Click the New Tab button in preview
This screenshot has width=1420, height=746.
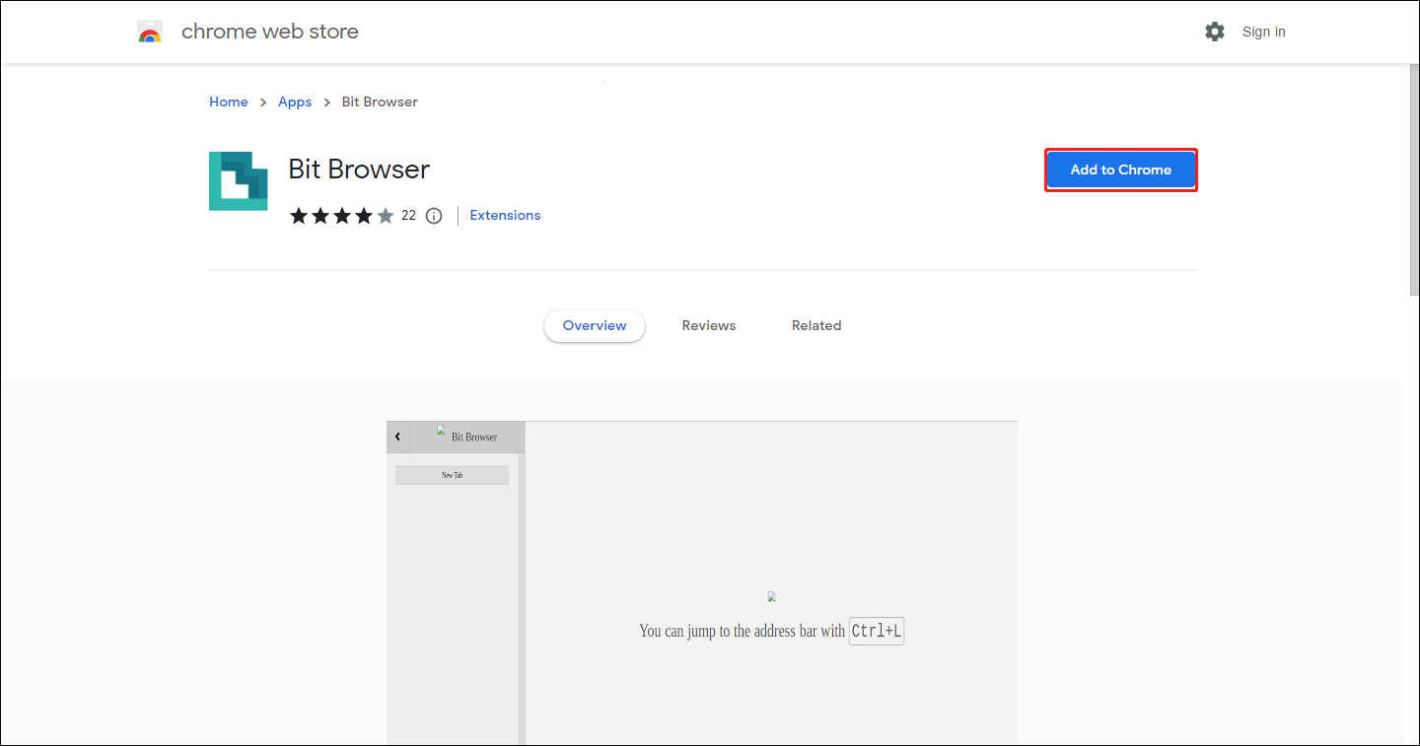[452, 475]
